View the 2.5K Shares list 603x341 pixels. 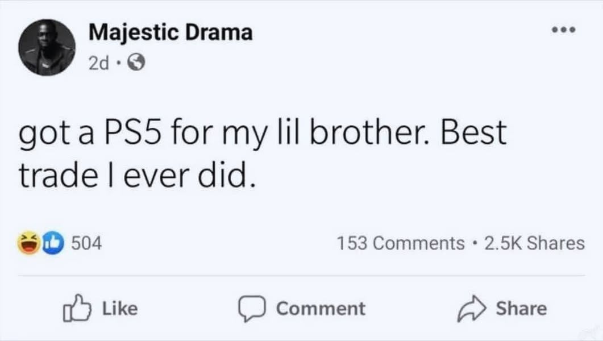click(x=535, y=243)
